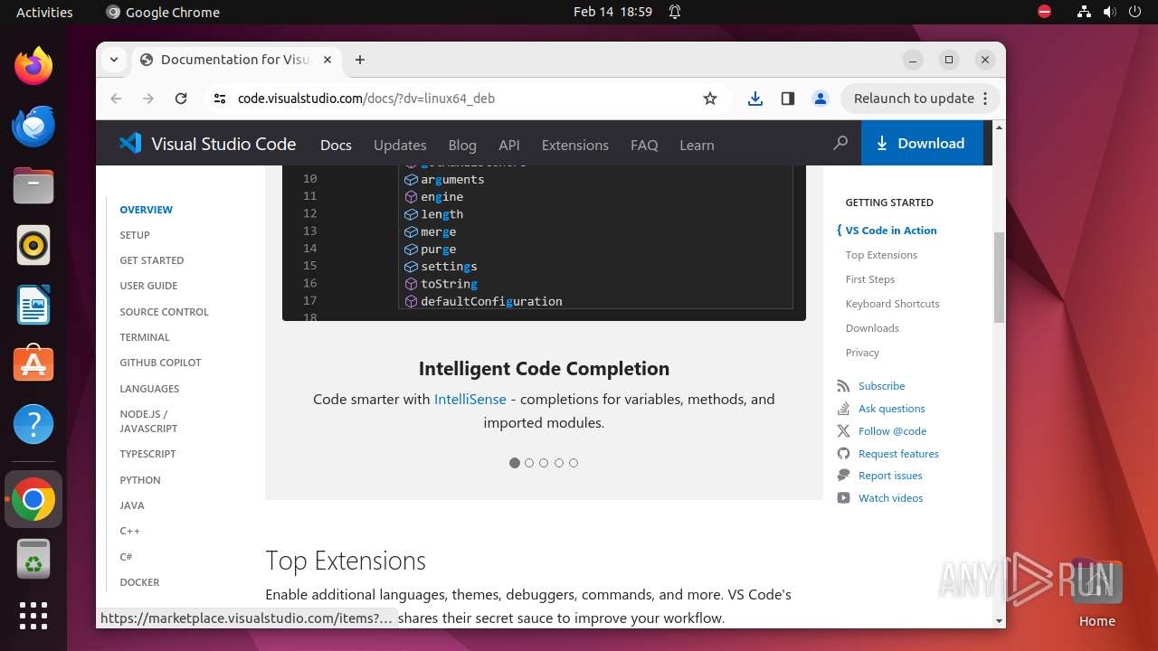This screenshot has width=1158, height=651.
Task: Open LibreOffice Writer from the dock
Action: (x=33, y=305)
